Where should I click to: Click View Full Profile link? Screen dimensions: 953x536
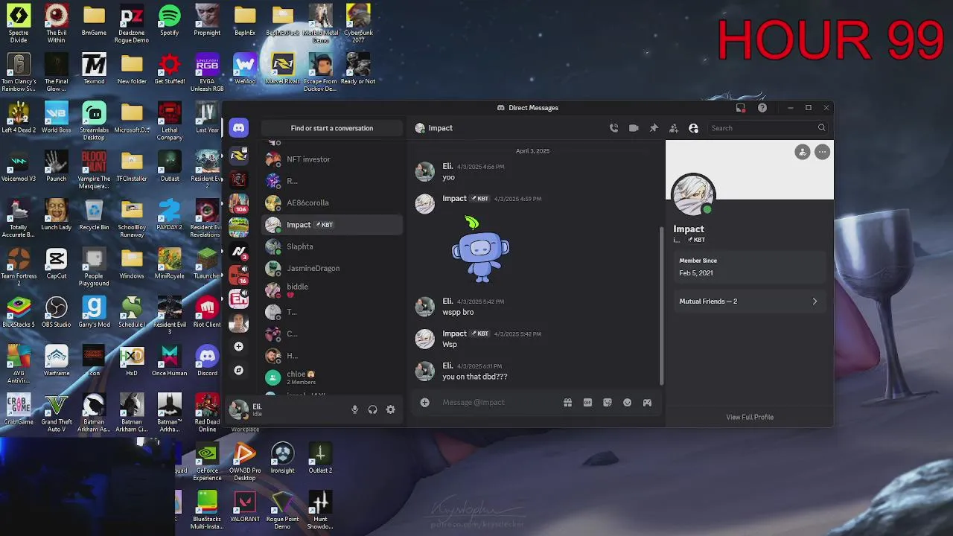(750, 417)
